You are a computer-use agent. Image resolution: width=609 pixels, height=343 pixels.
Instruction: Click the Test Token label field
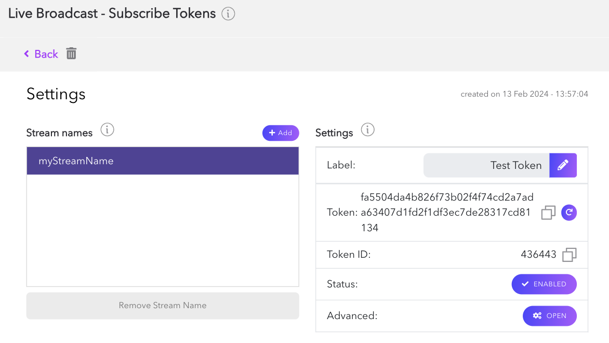coord(486,165)
